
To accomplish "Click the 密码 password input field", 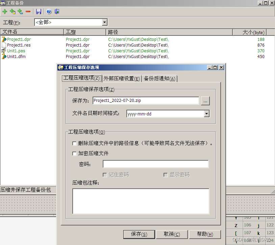I will (156, 164).
